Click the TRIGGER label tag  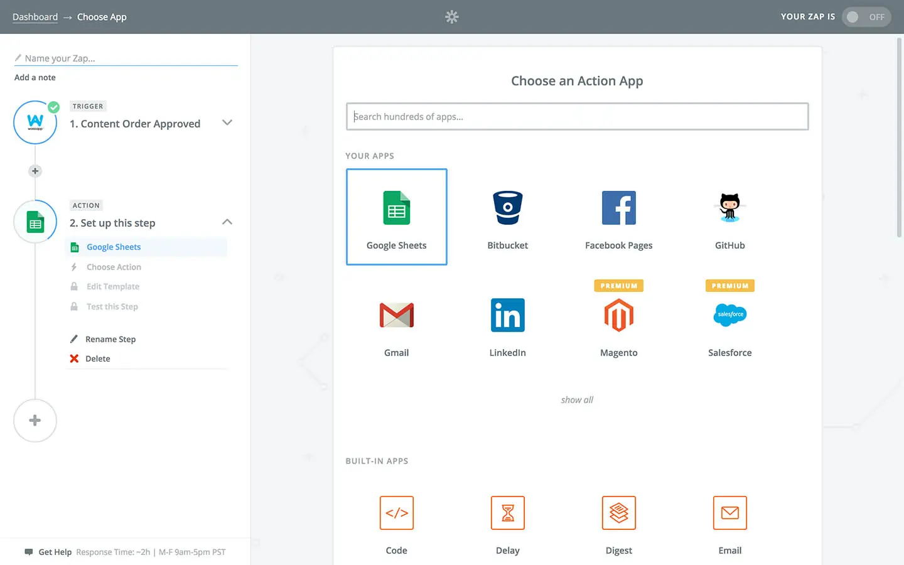pos(88,106)
